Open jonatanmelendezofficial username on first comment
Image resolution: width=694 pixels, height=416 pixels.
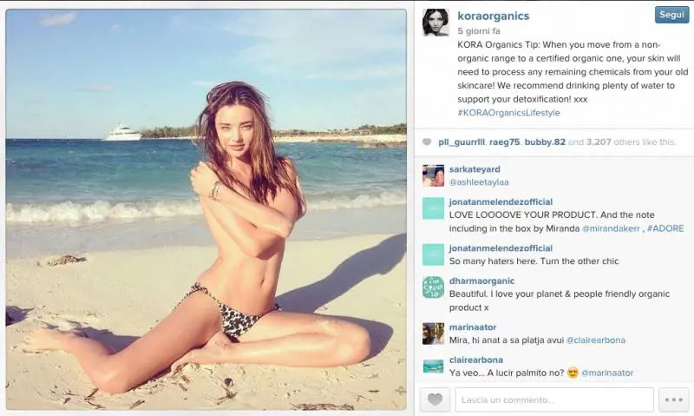501,202
